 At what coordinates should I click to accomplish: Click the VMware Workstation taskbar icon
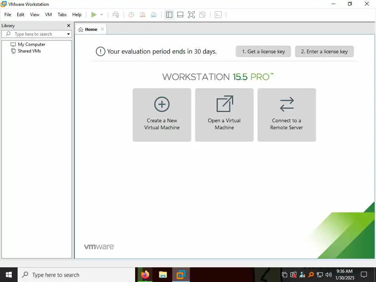(181, 275)
